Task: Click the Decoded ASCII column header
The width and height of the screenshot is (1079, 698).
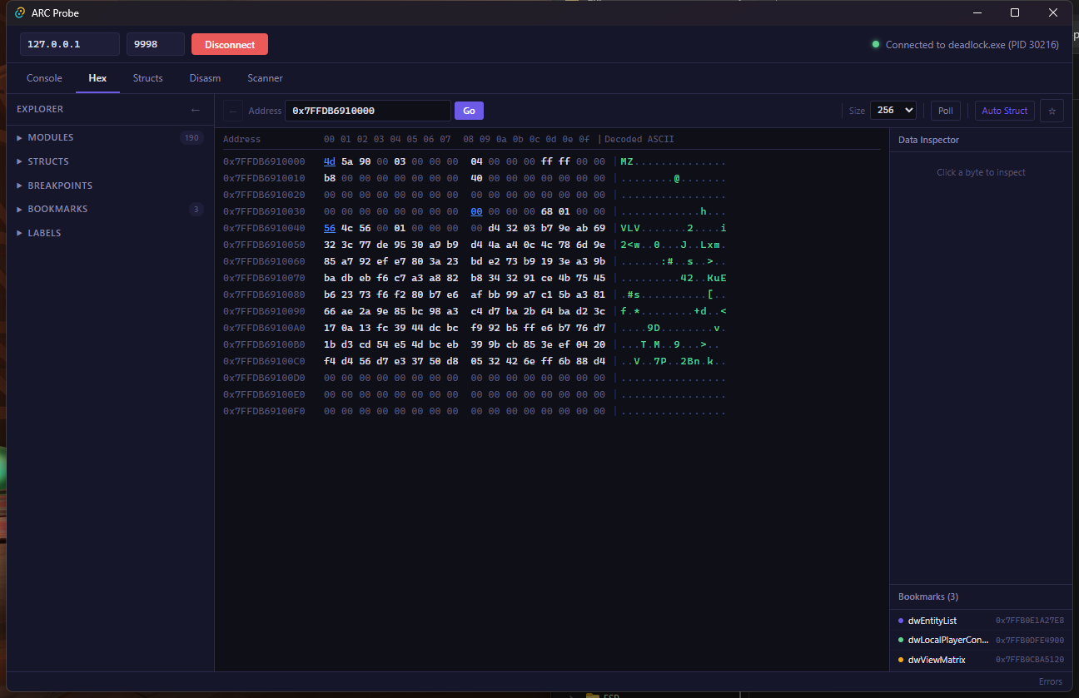Action: (639, 139)
